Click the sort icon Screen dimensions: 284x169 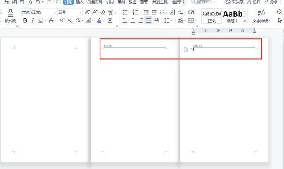tap(172, 12)
